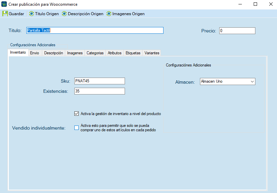
Task: Click the Sku input field
Action: click(x=100, y=81)
